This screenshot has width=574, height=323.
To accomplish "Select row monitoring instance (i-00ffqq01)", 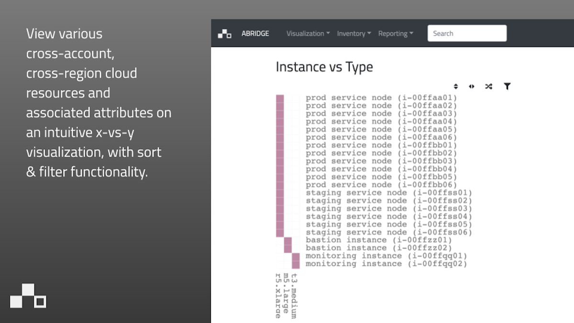I will (x=386, y=256).
